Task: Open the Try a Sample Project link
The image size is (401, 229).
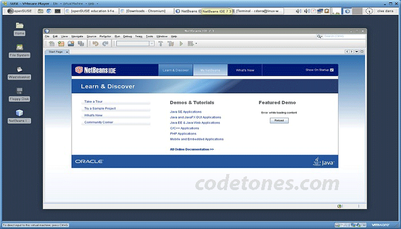Action: pyautogui.click(x=100, y=108)
